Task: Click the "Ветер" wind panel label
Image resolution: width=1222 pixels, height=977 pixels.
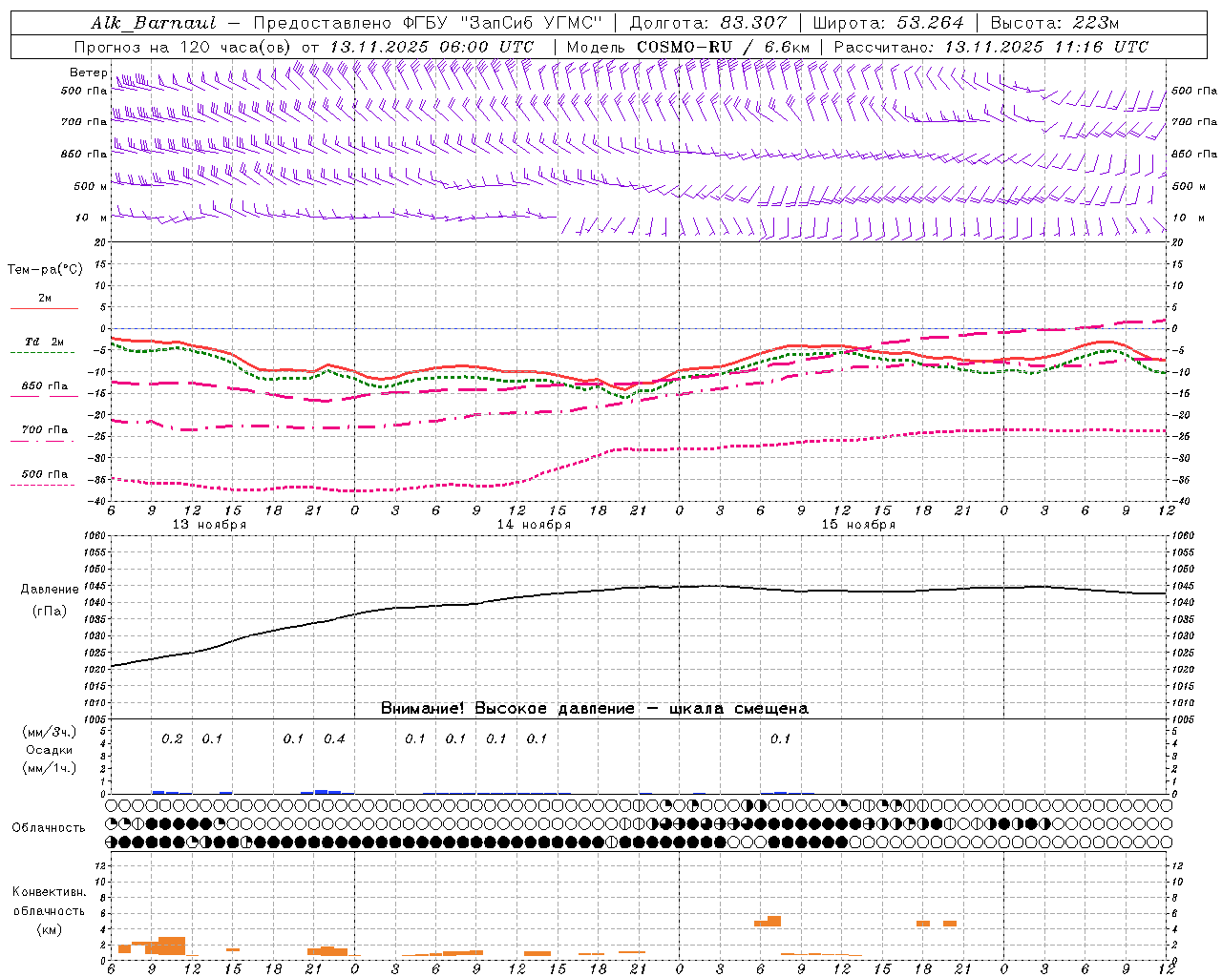Action: (88, 73)
